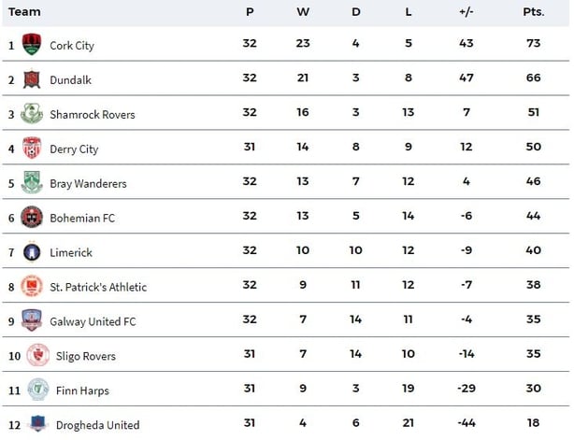Click the Bray Wanderers club crest

pos(32,182)
